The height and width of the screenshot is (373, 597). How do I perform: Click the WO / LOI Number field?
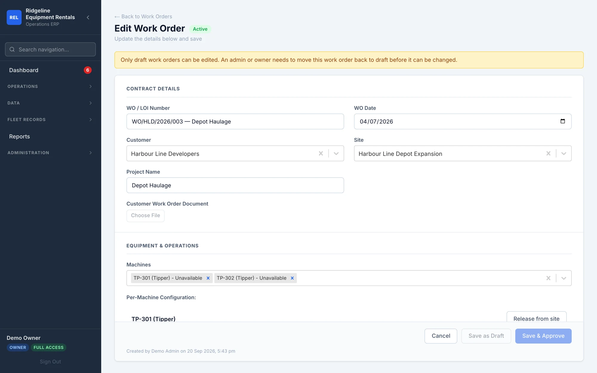[x=235, y=121]
